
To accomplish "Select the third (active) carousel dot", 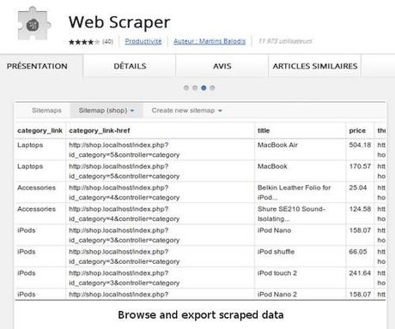I will tap(204, 87).
